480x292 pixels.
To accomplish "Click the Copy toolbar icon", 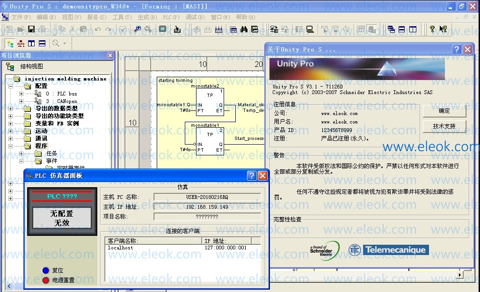I will [62, 29].
